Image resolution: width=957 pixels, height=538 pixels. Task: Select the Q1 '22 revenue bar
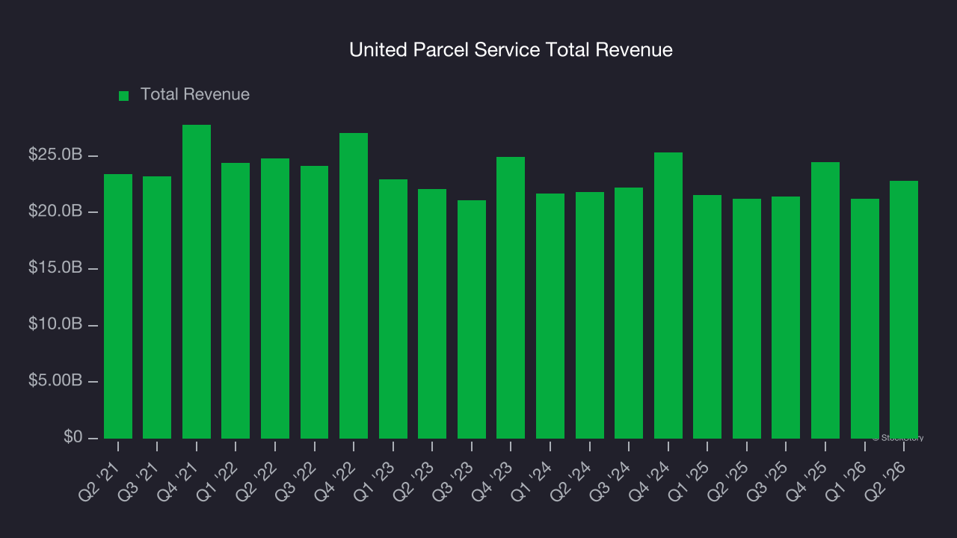point(236,300)
